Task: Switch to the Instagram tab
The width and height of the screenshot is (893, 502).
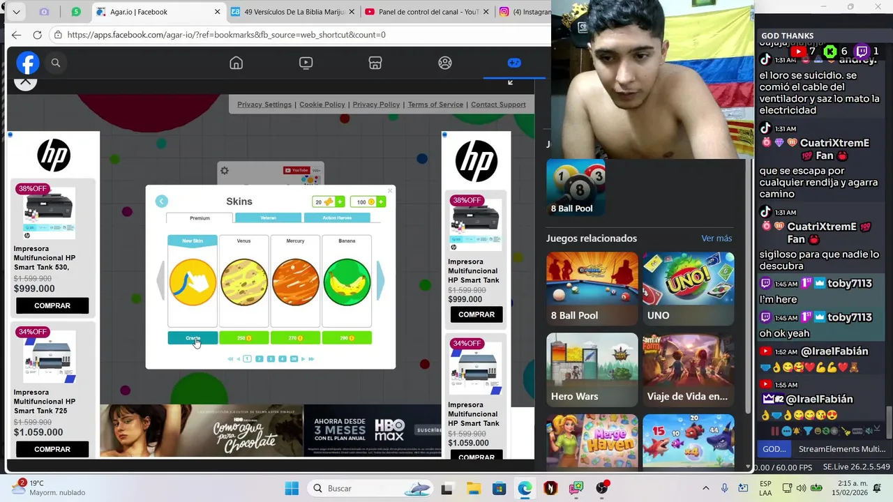Action: click(x=525, y=12)
